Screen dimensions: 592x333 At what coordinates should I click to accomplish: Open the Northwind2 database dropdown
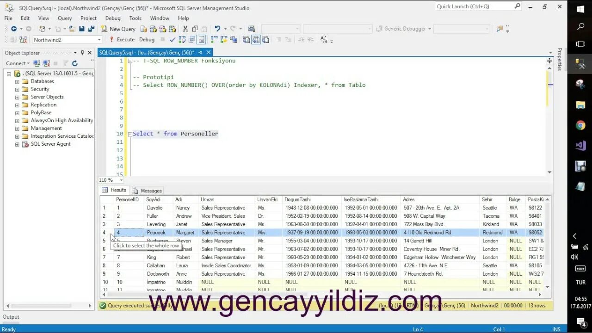coord(99,40)
